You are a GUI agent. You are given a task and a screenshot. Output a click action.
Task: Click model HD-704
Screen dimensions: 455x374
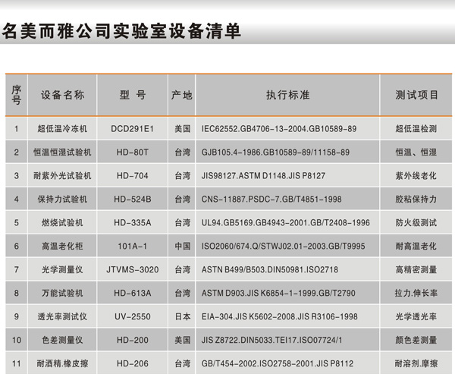[132, 176]
